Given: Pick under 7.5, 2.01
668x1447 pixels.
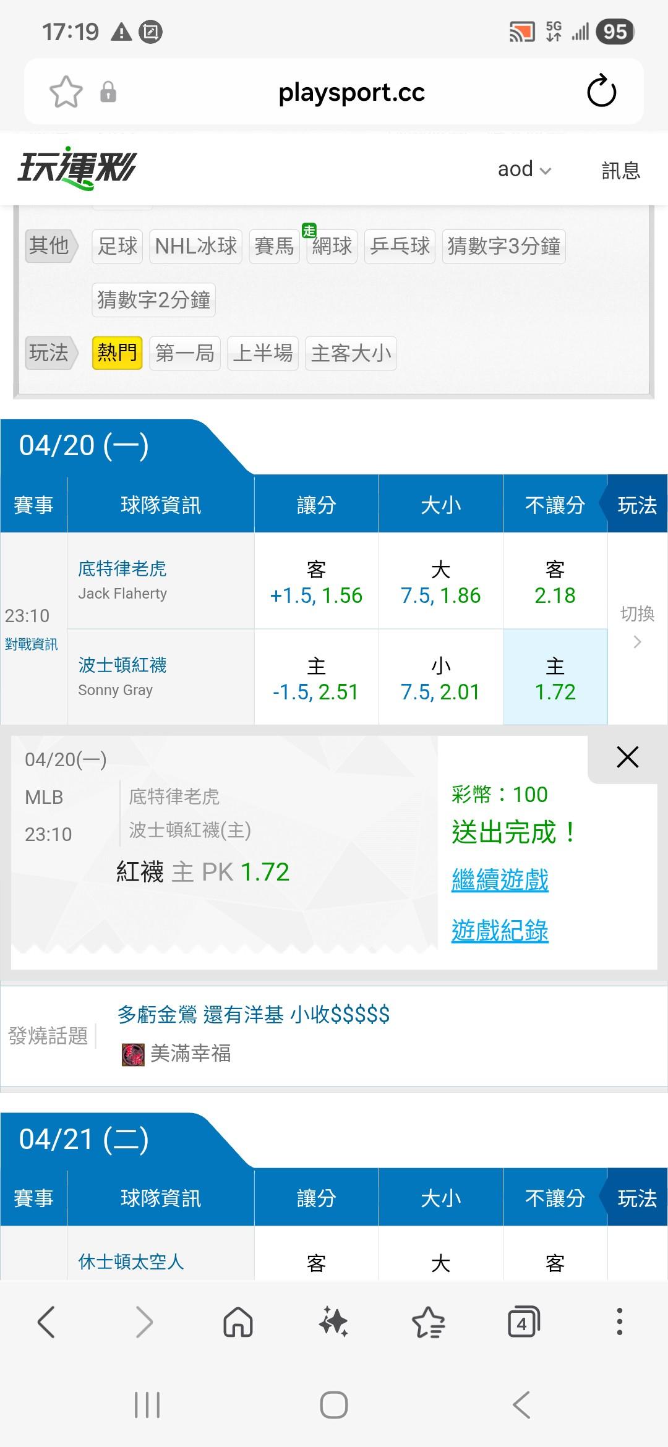Looking at the screenshot, I should coord(440,677).
